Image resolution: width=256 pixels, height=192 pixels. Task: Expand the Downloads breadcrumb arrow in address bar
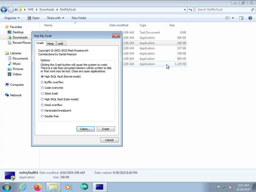pyautogui.click(x=57, y=9)
